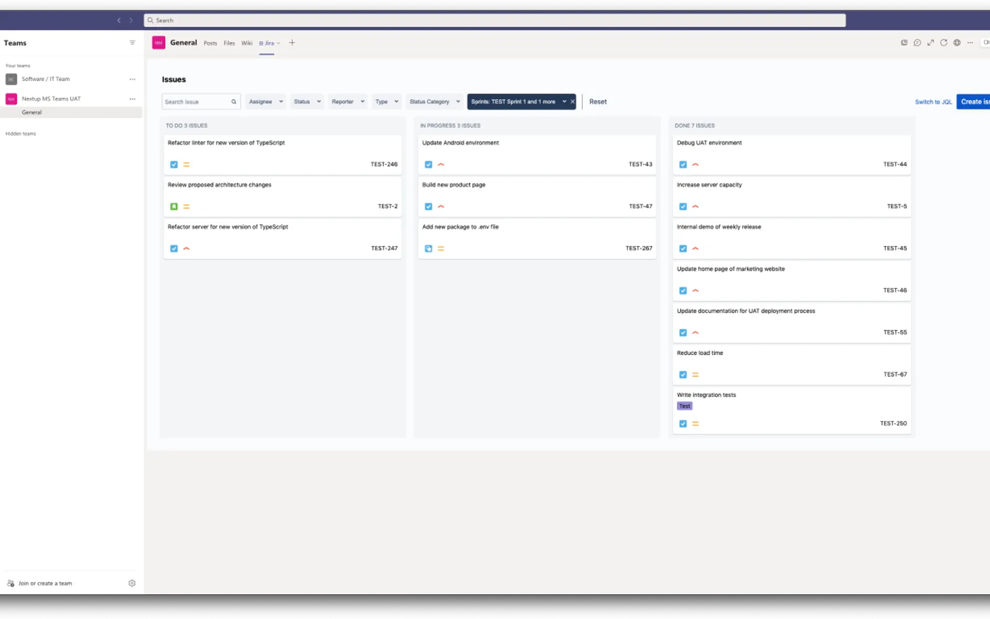Viewport: 990px width, 619px height.
Task: Expand the Sprints: TEST Sprint 1 filter dropdown
Action: (564, 102)
